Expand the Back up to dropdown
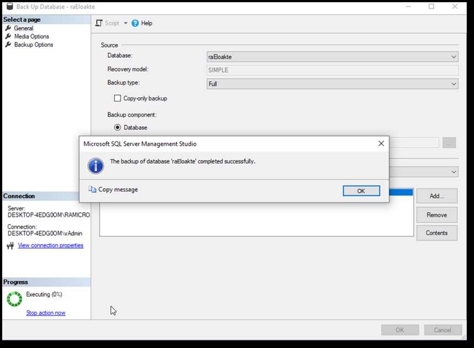 point(454,172)
